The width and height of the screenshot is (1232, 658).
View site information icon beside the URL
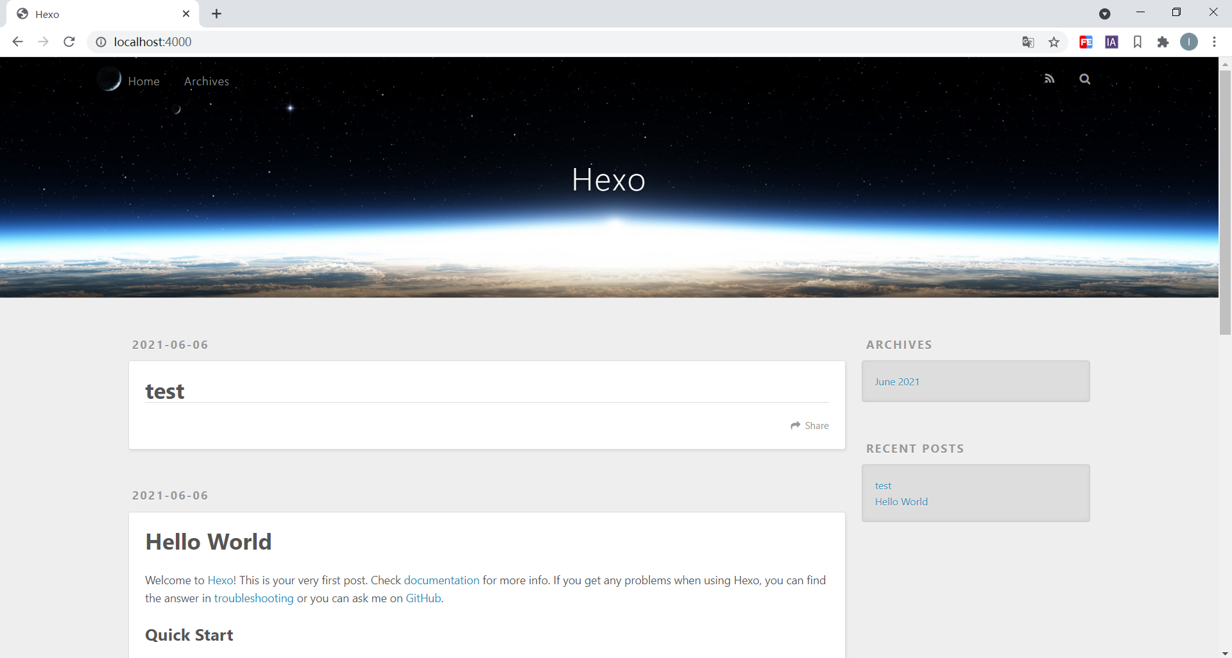click(101, 42)
